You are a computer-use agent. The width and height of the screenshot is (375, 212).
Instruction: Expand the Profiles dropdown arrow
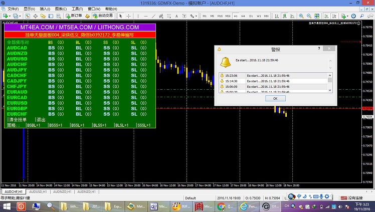pos(20,16)
